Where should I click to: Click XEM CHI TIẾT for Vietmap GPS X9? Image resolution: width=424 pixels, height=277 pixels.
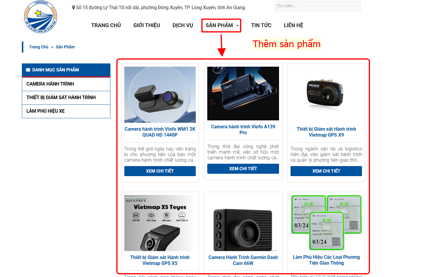pyautogui.click(x=326, y=171)
